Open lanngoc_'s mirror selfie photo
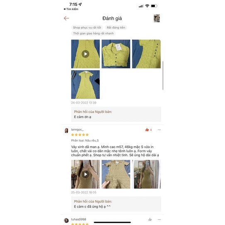Screen dimensions: 225x225 146,174
